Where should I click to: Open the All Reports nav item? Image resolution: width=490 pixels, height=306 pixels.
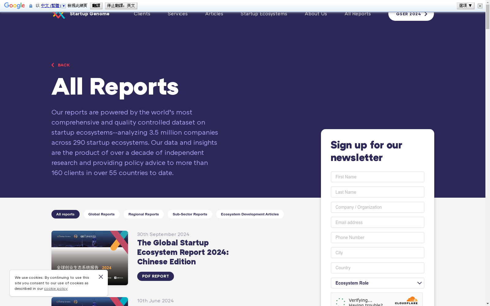(358, 14)
